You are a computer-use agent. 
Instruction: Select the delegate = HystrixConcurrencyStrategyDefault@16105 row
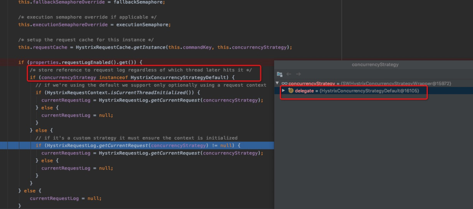pyautogui.click(x=374, y=91)
